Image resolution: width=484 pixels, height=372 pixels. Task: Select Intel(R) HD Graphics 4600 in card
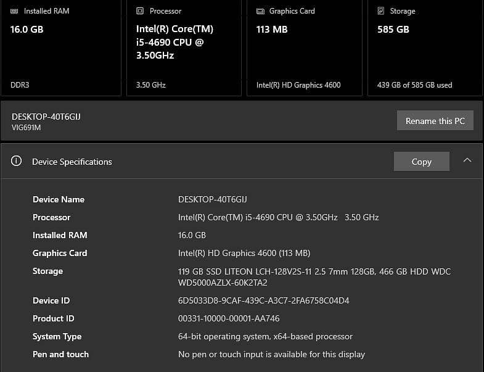coord(298,85)
